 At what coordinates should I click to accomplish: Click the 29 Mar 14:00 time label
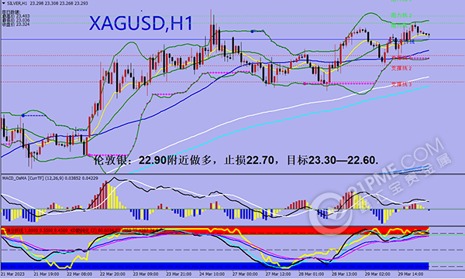tap(411, 274)
